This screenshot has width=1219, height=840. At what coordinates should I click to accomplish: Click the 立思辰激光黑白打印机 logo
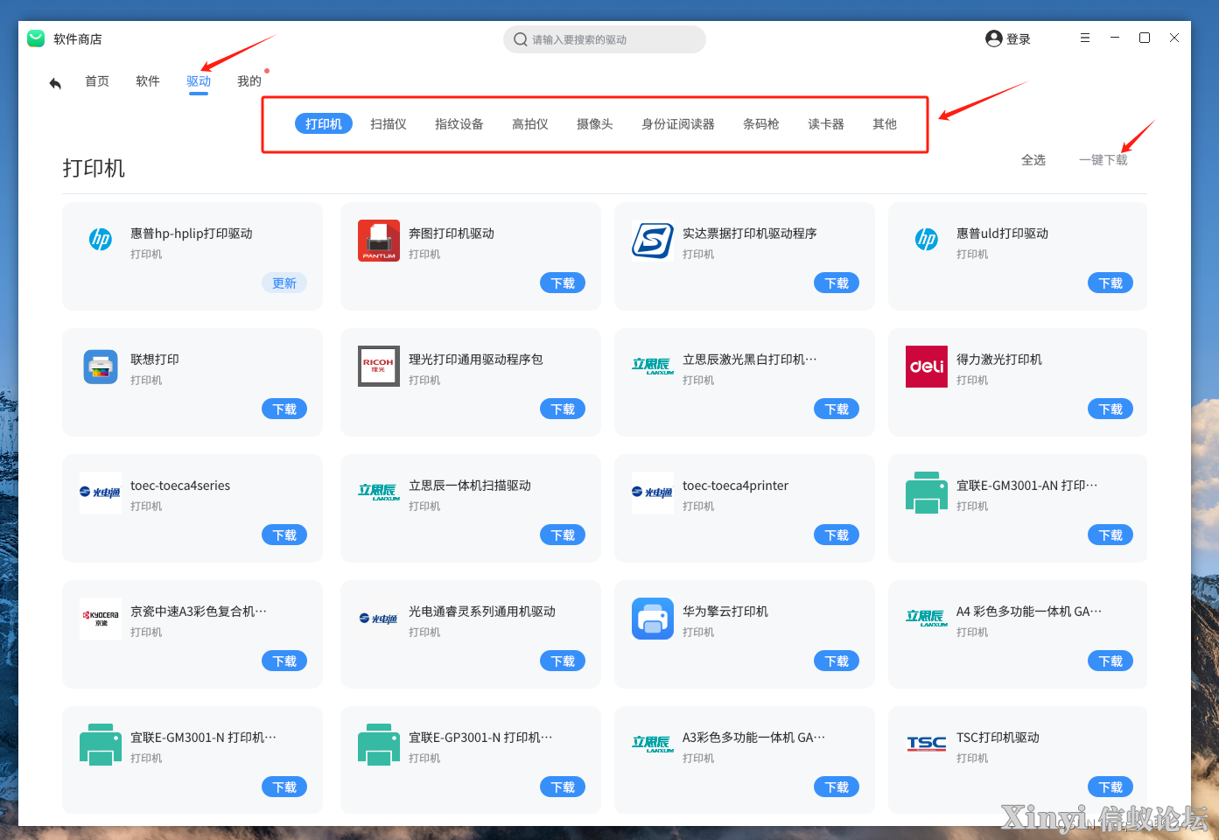click(653, 366)
